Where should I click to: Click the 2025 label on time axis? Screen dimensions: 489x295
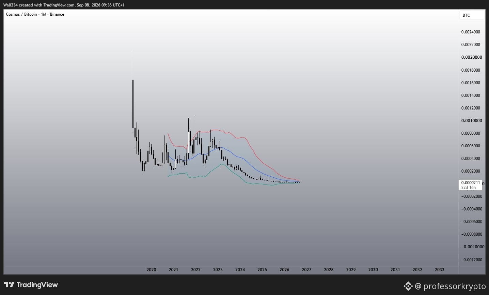(262, 270)
